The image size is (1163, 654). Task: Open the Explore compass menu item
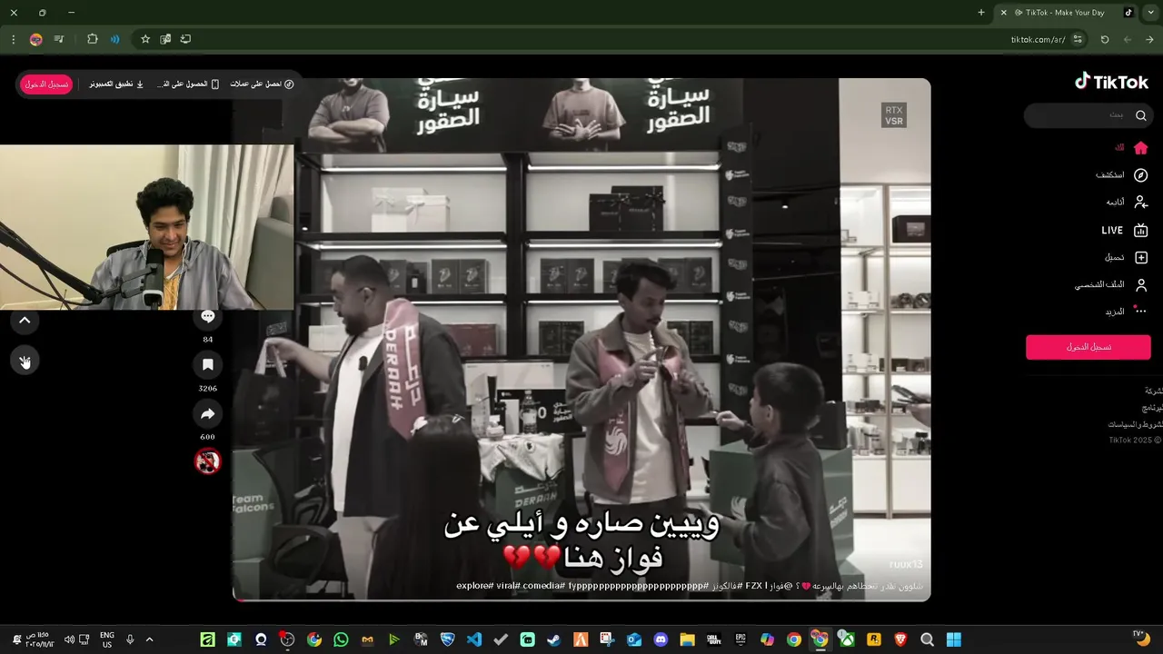click(x=1122, y=175)
